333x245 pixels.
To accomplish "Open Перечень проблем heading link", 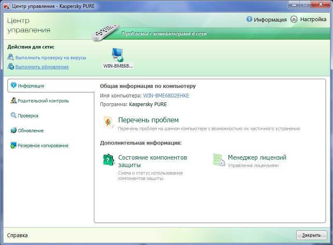I will point(149,120).
